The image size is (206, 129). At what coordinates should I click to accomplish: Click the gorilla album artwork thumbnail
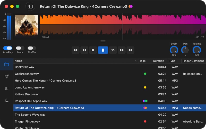(27, 25)
